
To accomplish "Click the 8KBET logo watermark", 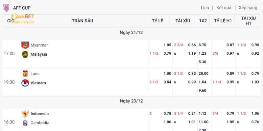I will click(22, 18).
